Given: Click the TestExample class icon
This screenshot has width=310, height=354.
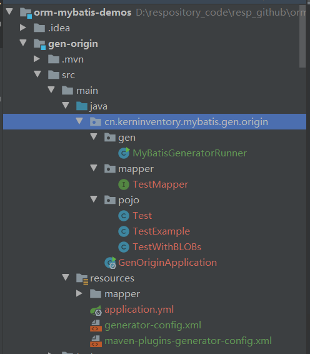Looking at the screenshot, I should 124,231.
